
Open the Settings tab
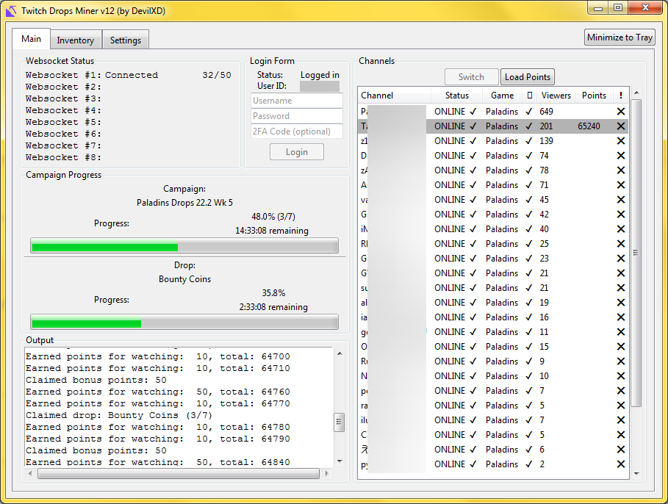125,40
